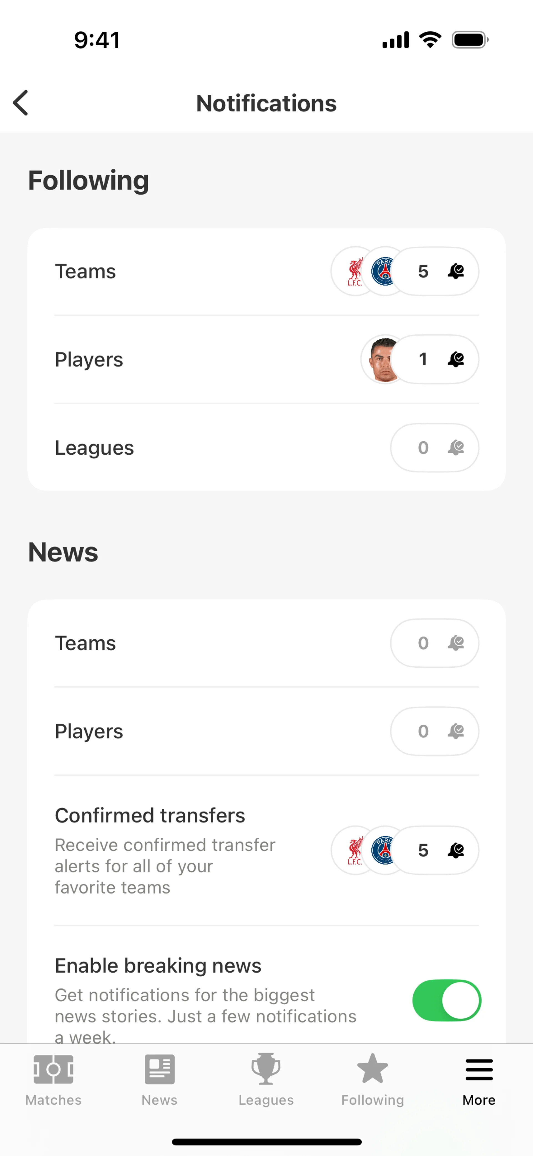
Task: Tap the Matches pitch icon in bottom bar
Action: (x=53, y=1069)
